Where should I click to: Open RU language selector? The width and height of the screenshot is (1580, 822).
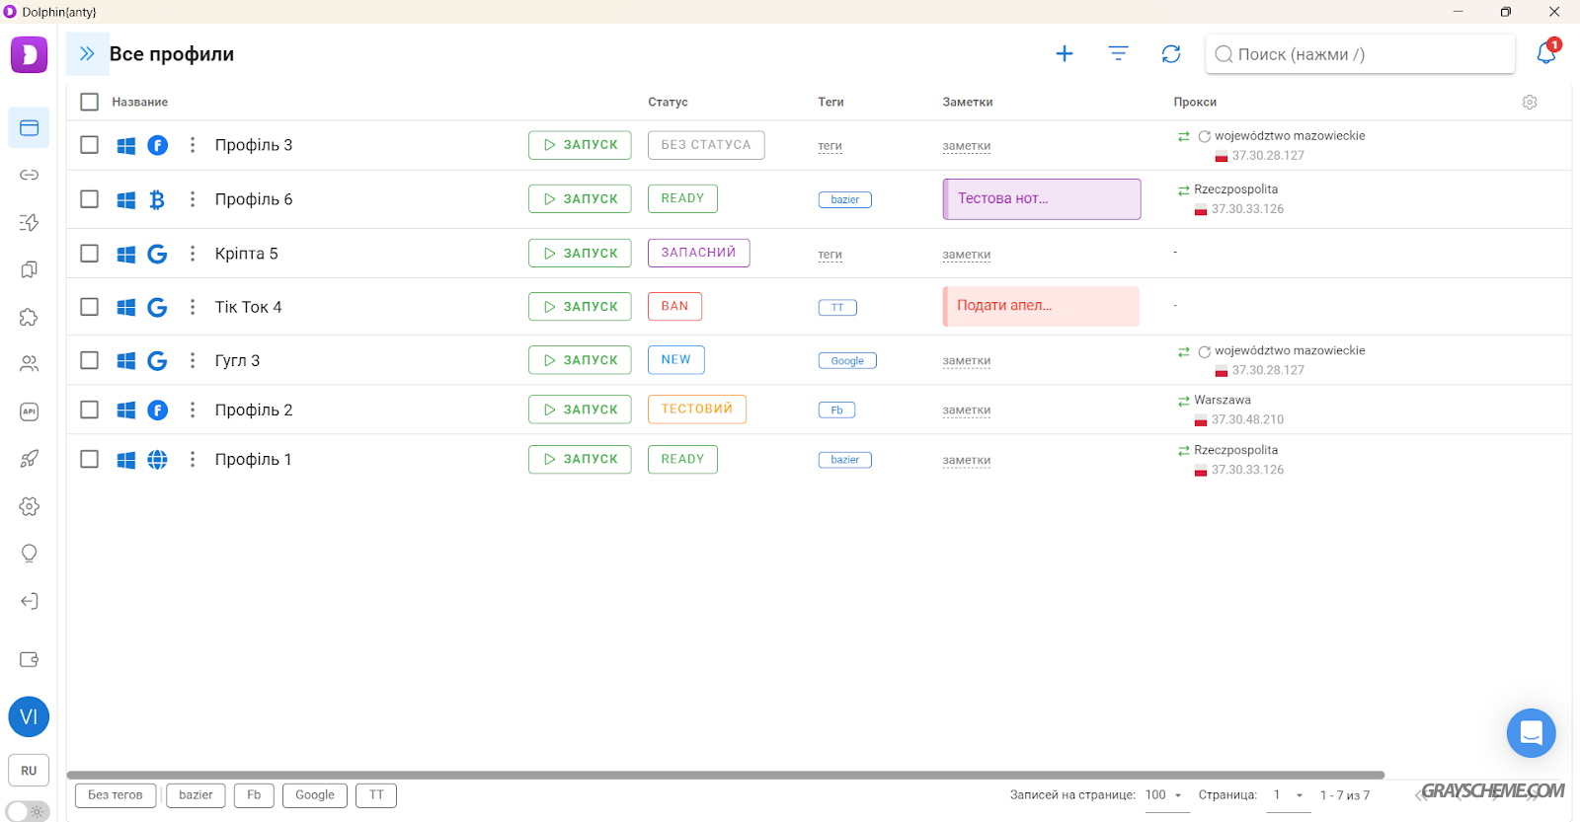(x=29, y=771)
